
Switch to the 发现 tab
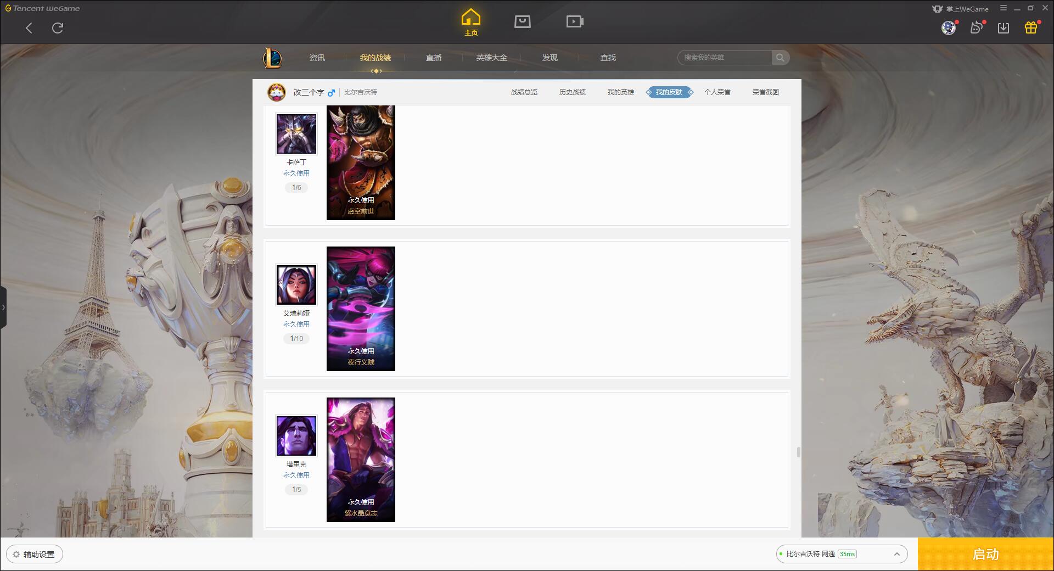pos(550,58)
